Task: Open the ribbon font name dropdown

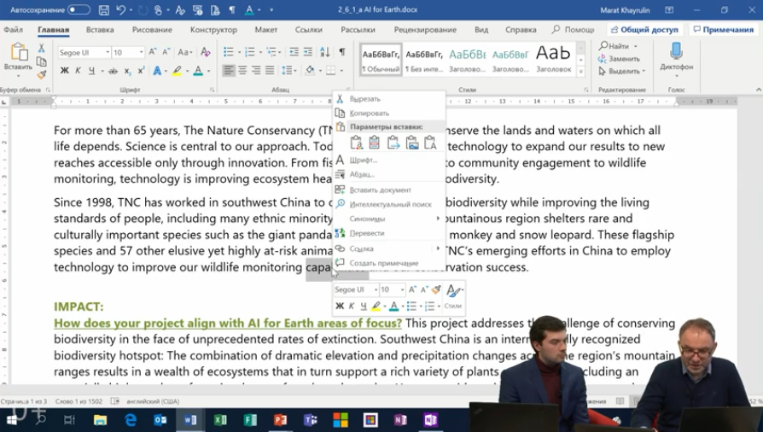Action: pyautogui.click(x=108, y=52)
